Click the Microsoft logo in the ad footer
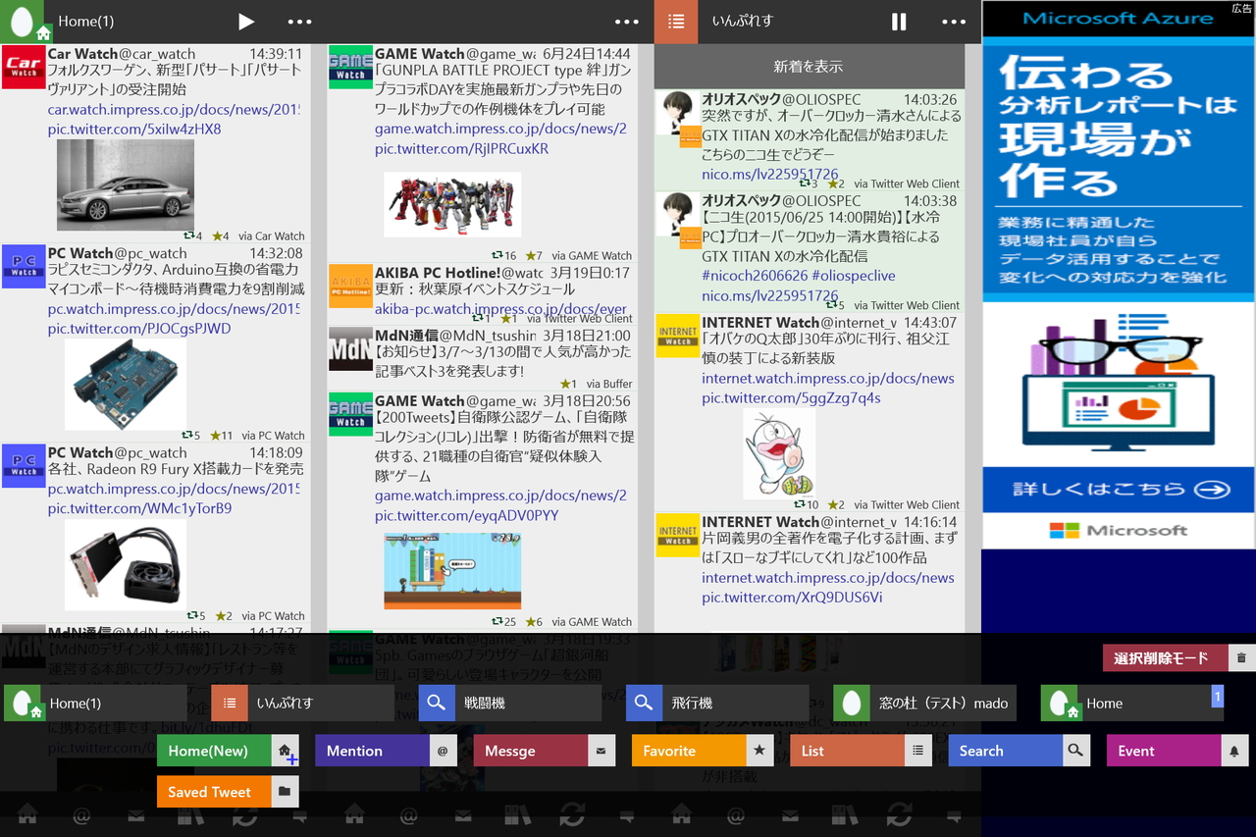Viewport: 1256px width, 837px height. (x=1119, y=531)
